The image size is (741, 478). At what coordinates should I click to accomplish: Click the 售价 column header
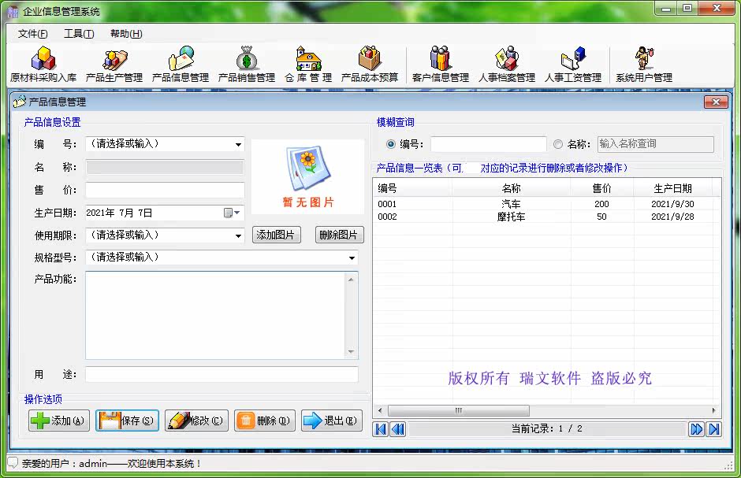601,189
